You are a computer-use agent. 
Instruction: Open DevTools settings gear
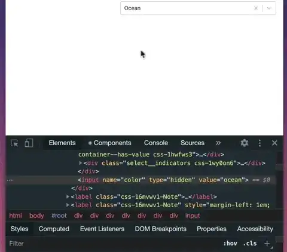point(245,143)
